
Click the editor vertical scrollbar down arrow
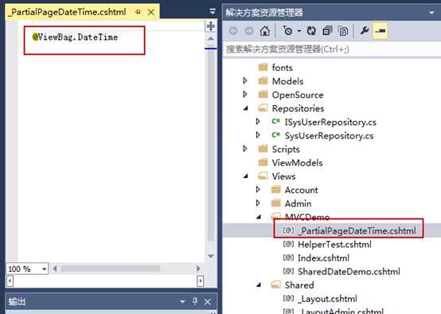(x=211, y=256)
